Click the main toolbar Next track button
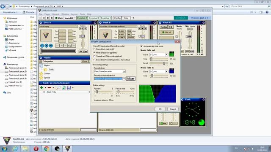Image resolution: width=271 pixels, height=152 pixels. coord(52,18)
